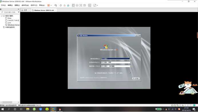Open the 选项卡 menu
This screenshot has width=198, height=112.
[34, 5]
